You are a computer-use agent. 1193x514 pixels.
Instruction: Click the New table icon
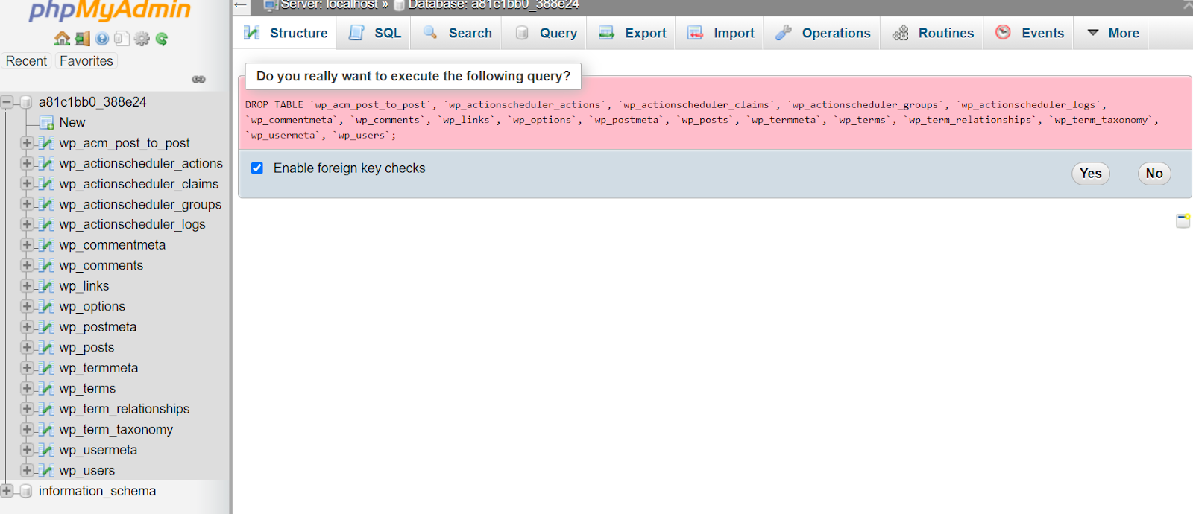pos(47,123)
